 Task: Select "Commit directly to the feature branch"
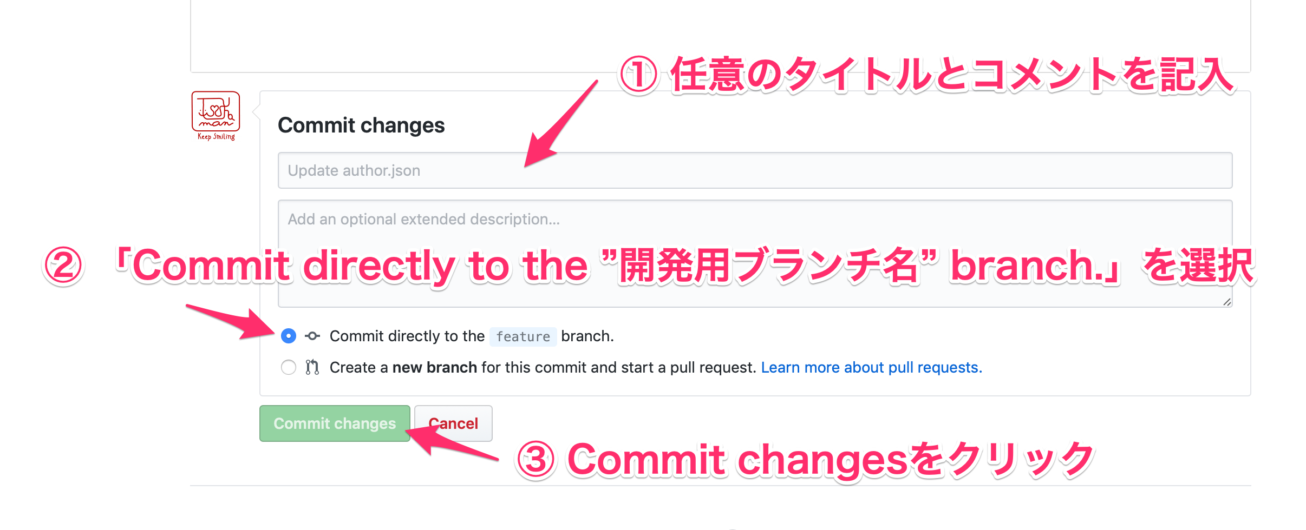click(x=289, y=336)
